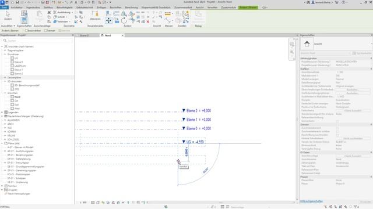Click the view horizontal scrollbar
373x209 pixels.
[x=220, y=203]
